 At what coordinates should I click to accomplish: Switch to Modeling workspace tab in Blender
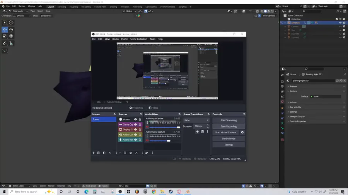62,7
